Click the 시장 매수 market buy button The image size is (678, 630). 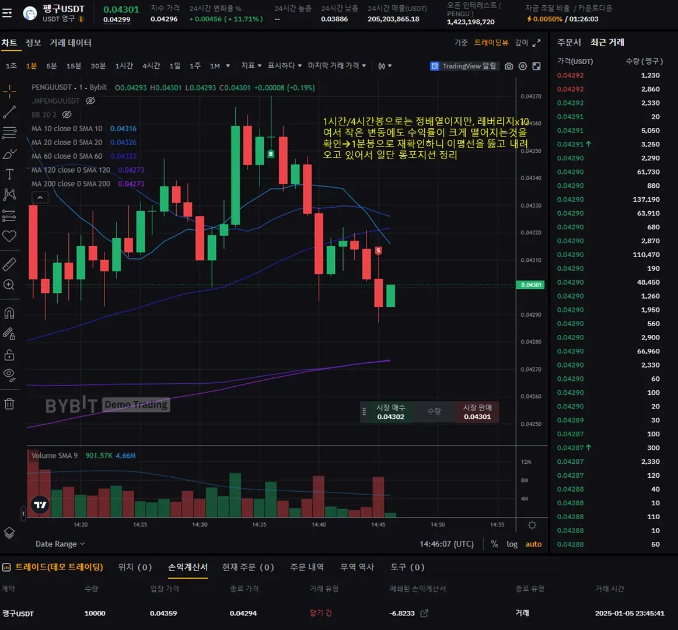pos(390,412)
